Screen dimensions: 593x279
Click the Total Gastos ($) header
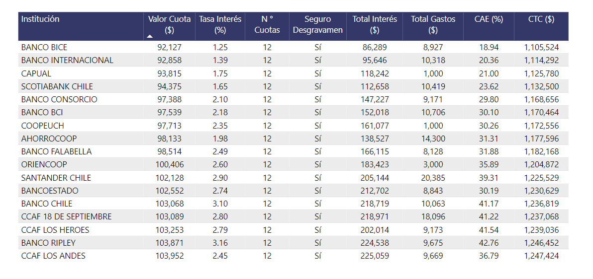(x=433, y=25)
